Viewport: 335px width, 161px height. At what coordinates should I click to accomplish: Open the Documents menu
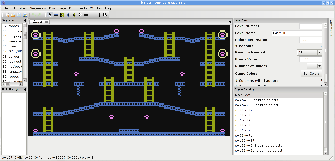pyautogui.click(x=78, y=8)
